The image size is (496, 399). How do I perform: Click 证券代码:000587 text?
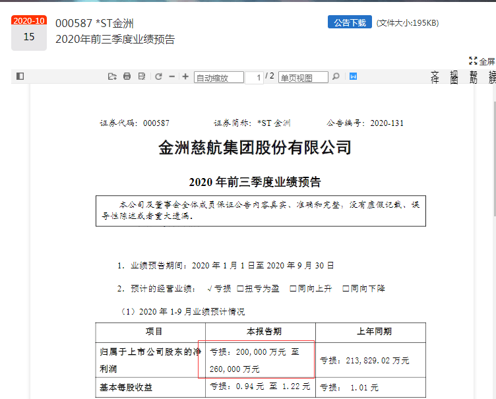point(135,123)
